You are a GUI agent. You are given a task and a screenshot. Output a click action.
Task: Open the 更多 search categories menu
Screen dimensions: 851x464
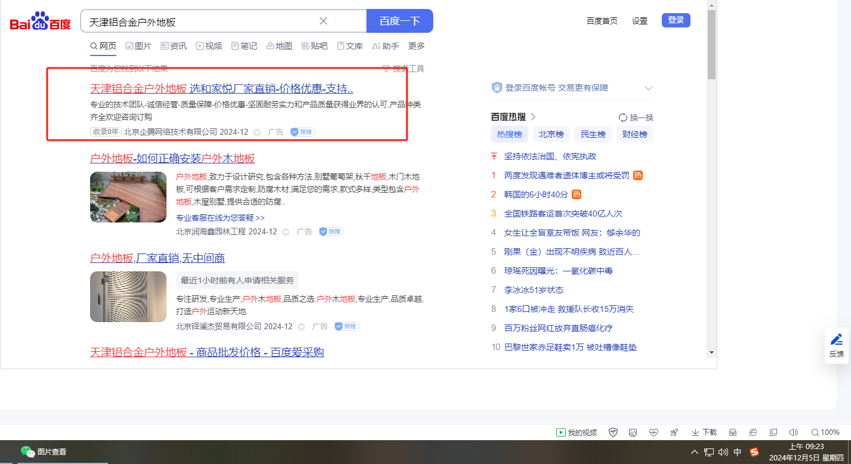417,46
